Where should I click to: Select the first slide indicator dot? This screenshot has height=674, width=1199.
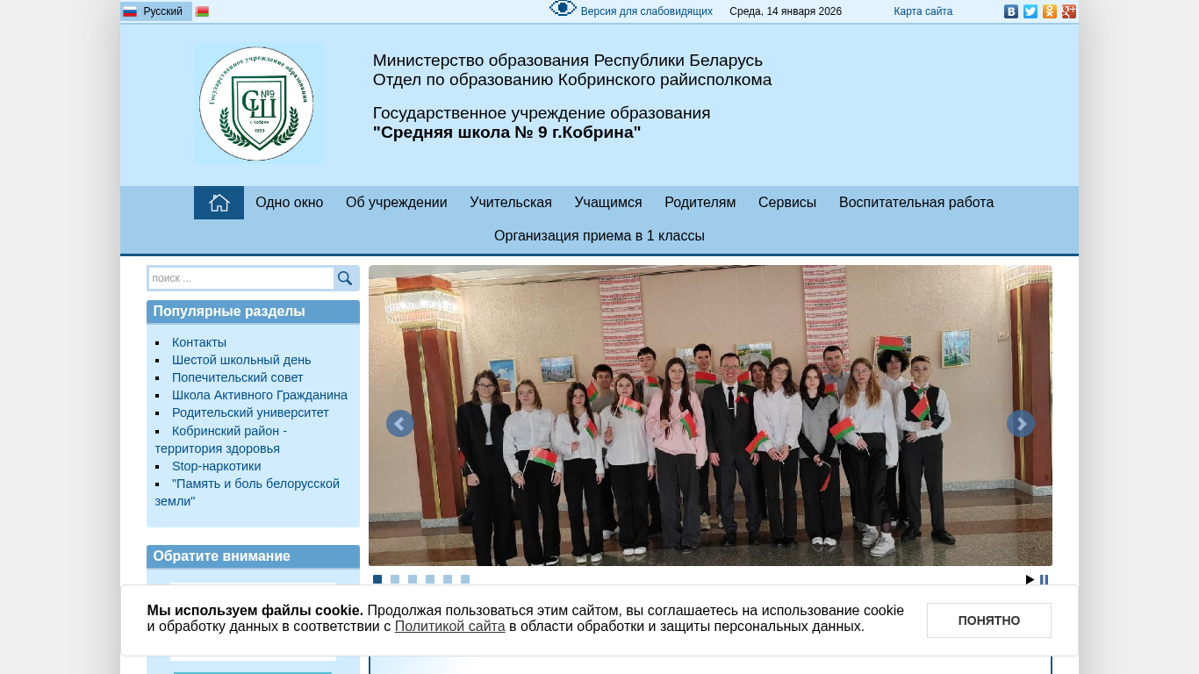pyautogui.click(x=377, y=579)
